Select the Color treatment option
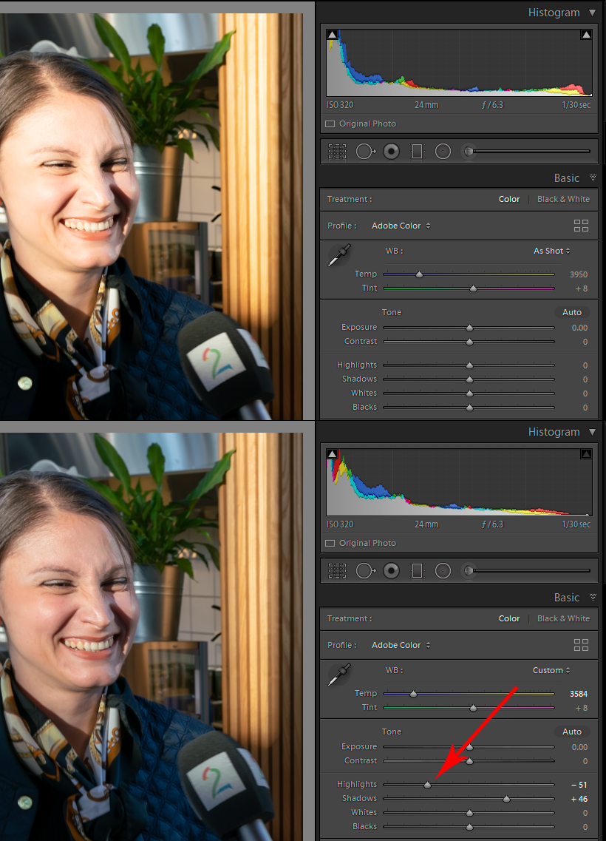The width and height of the screenshot is (606, 841). tap(509, 199)
